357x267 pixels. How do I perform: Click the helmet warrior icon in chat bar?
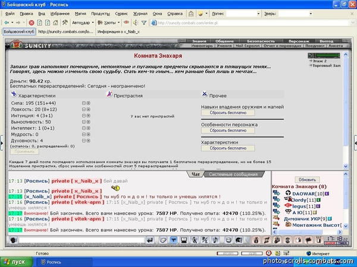coord(239,240)
